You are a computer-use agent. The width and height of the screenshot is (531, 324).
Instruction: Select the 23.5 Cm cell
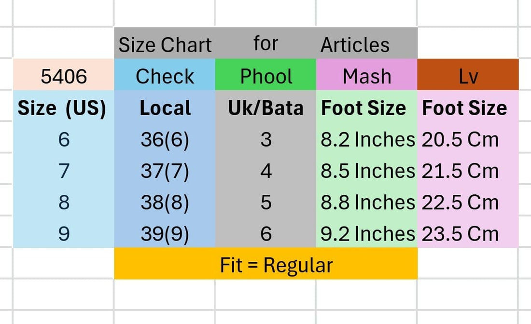pos(460,234)
